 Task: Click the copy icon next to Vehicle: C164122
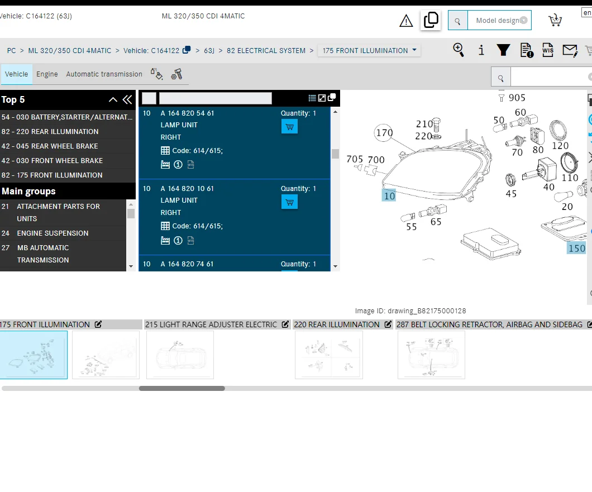pos(187,50)
